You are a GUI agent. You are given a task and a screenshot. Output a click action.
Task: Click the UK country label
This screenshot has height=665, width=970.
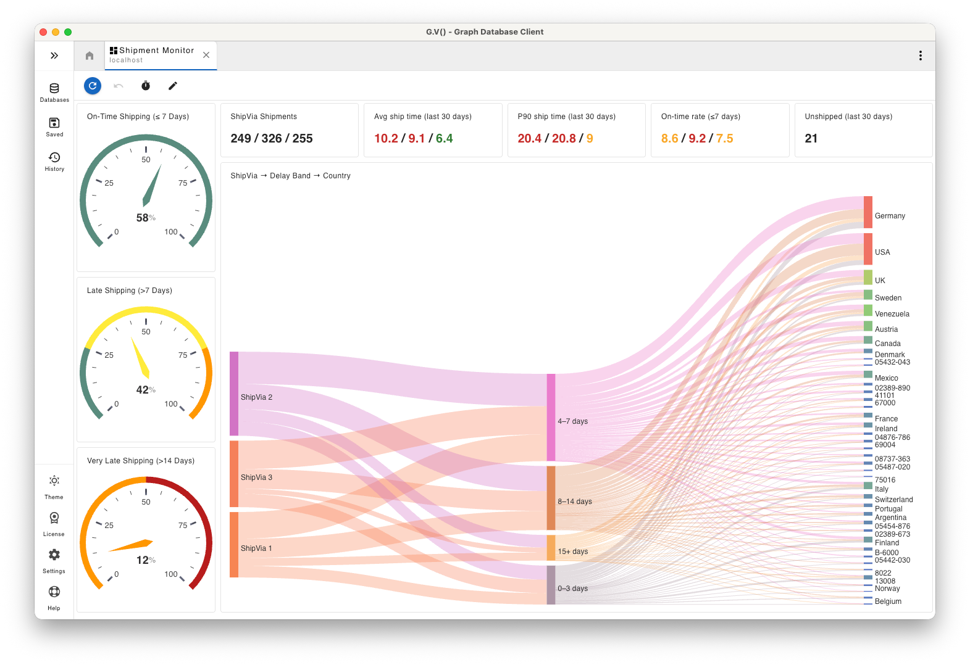tap(880, 281)
